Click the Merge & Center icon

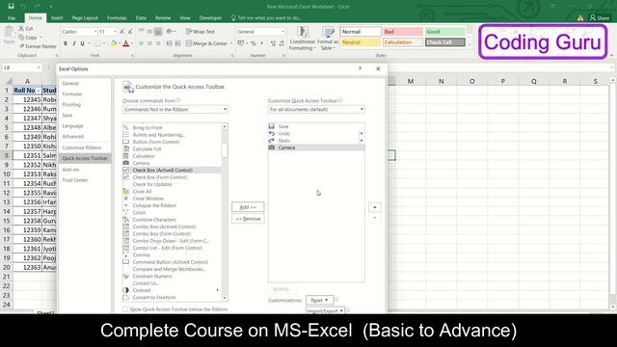pyautogui.click(x=189, y=43)
